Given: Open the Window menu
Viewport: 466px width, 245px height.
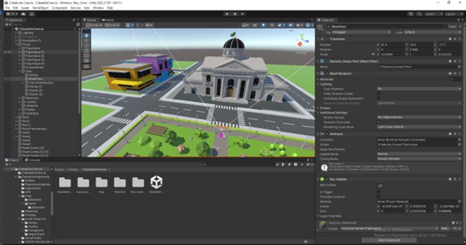Looking at the screenshot, I should [98, 7].
